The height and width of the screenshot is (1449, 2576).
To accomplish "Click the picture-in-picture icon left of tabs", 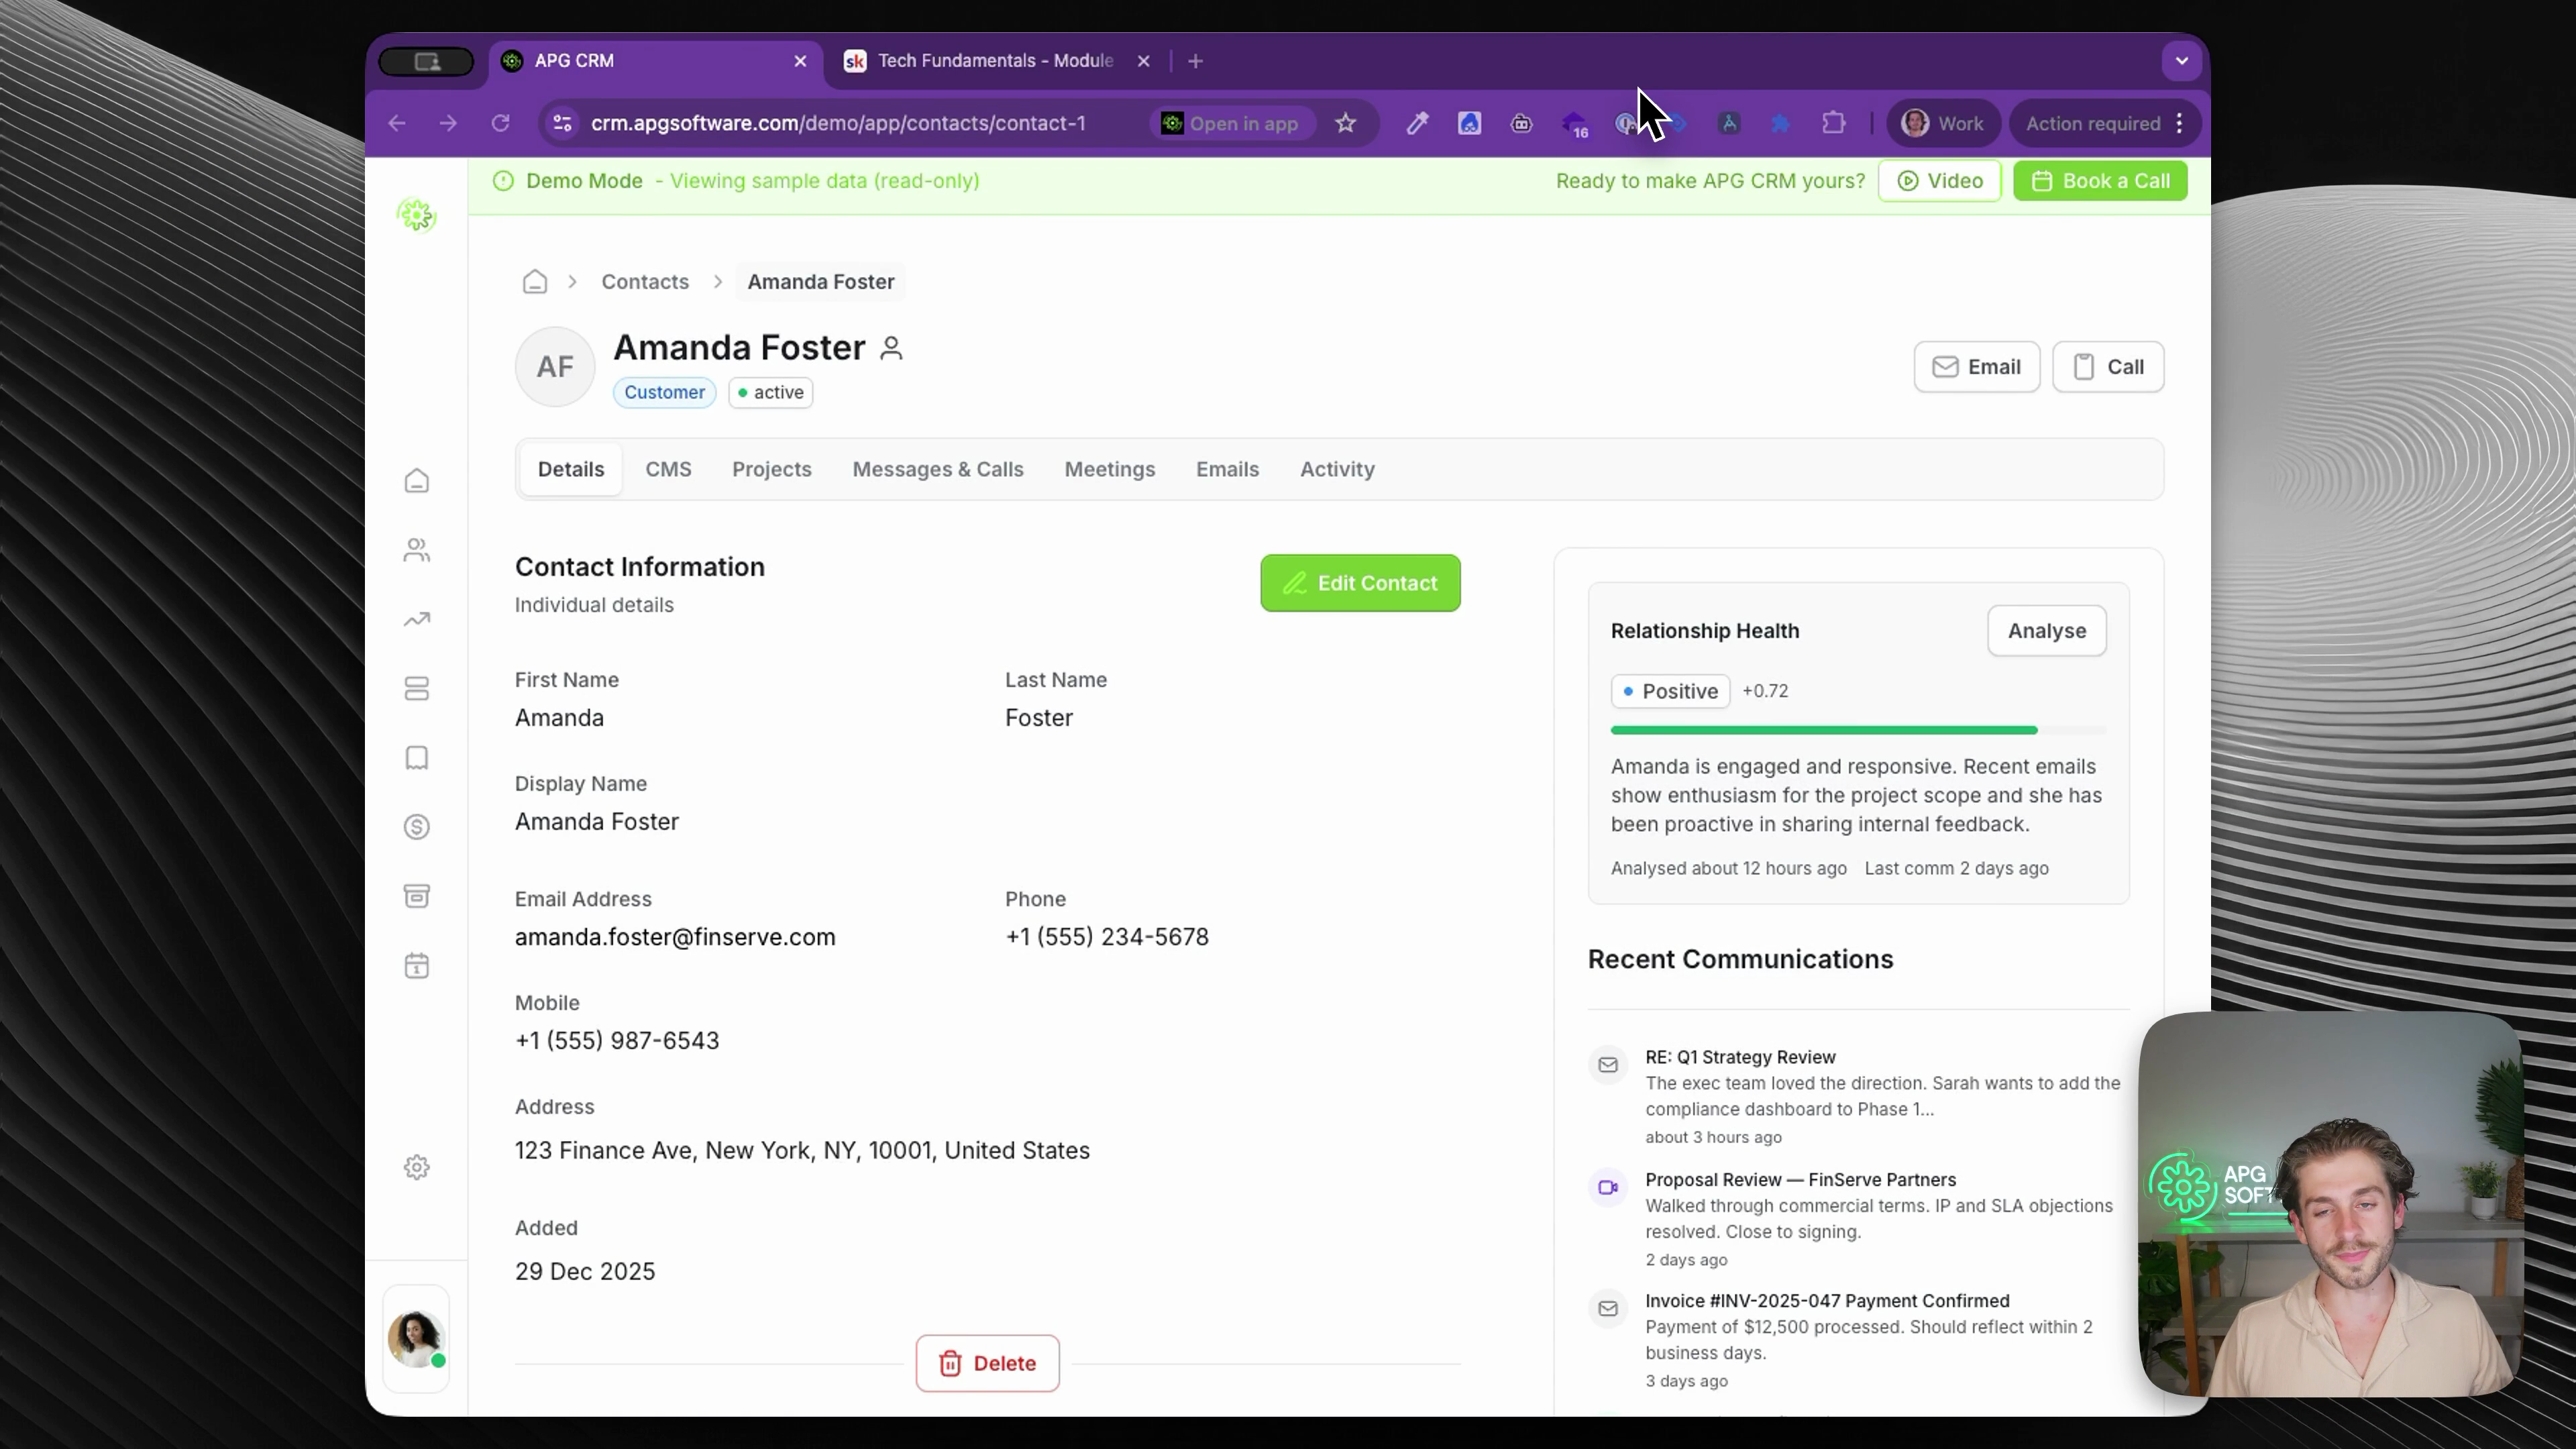I will coord(426,61).
